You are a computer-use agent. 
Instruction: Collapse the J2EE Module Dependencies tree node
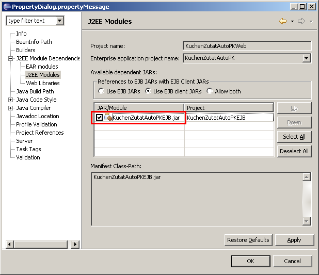pos(10,58)
